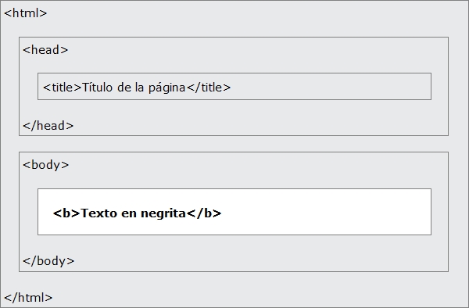Click the opening <html> tag
Screen dimensions: 469x308
coord(26,13)
